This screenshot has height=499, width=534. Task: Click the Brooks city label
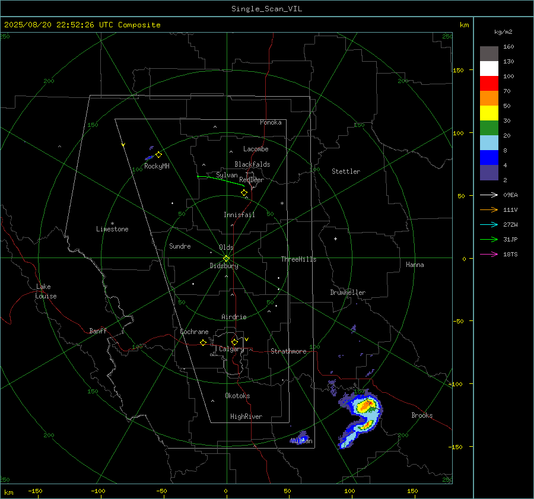(422, 415)
